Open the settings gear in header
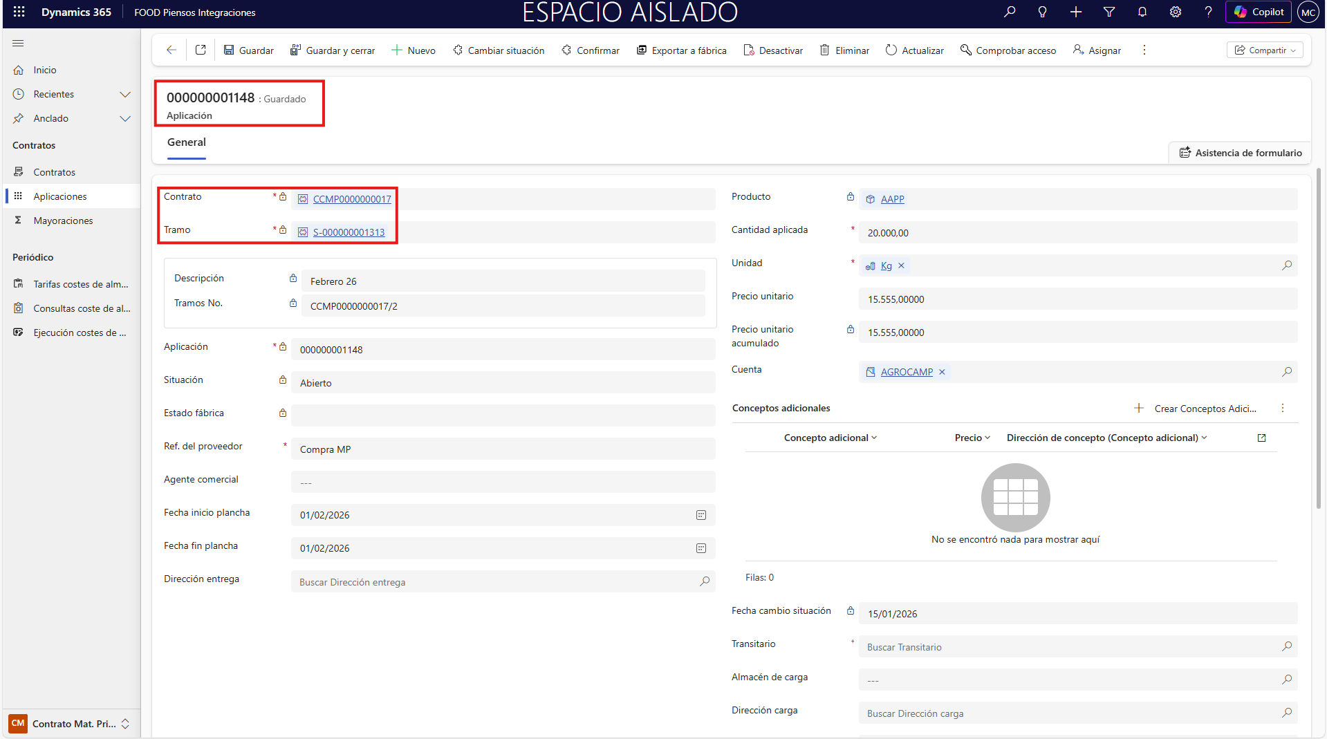This screenshot has height=739, width=1327. pyautogui.click(x=1176, y=12)
